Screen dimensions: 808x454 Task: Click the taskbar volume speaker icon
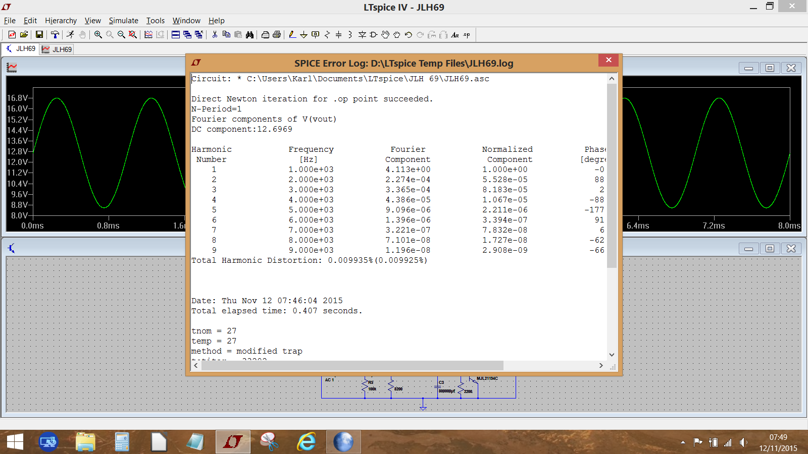tap(743, 442)
